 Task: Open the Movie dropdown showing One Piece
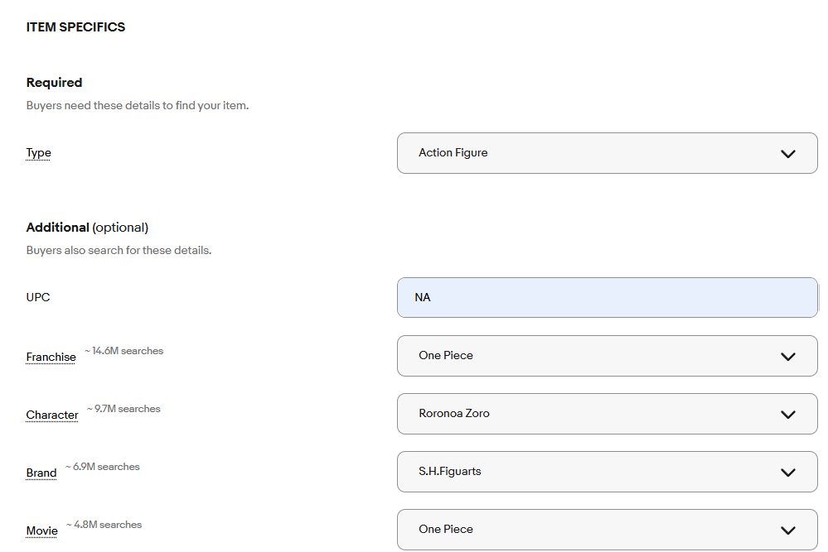tap(608, 530)
